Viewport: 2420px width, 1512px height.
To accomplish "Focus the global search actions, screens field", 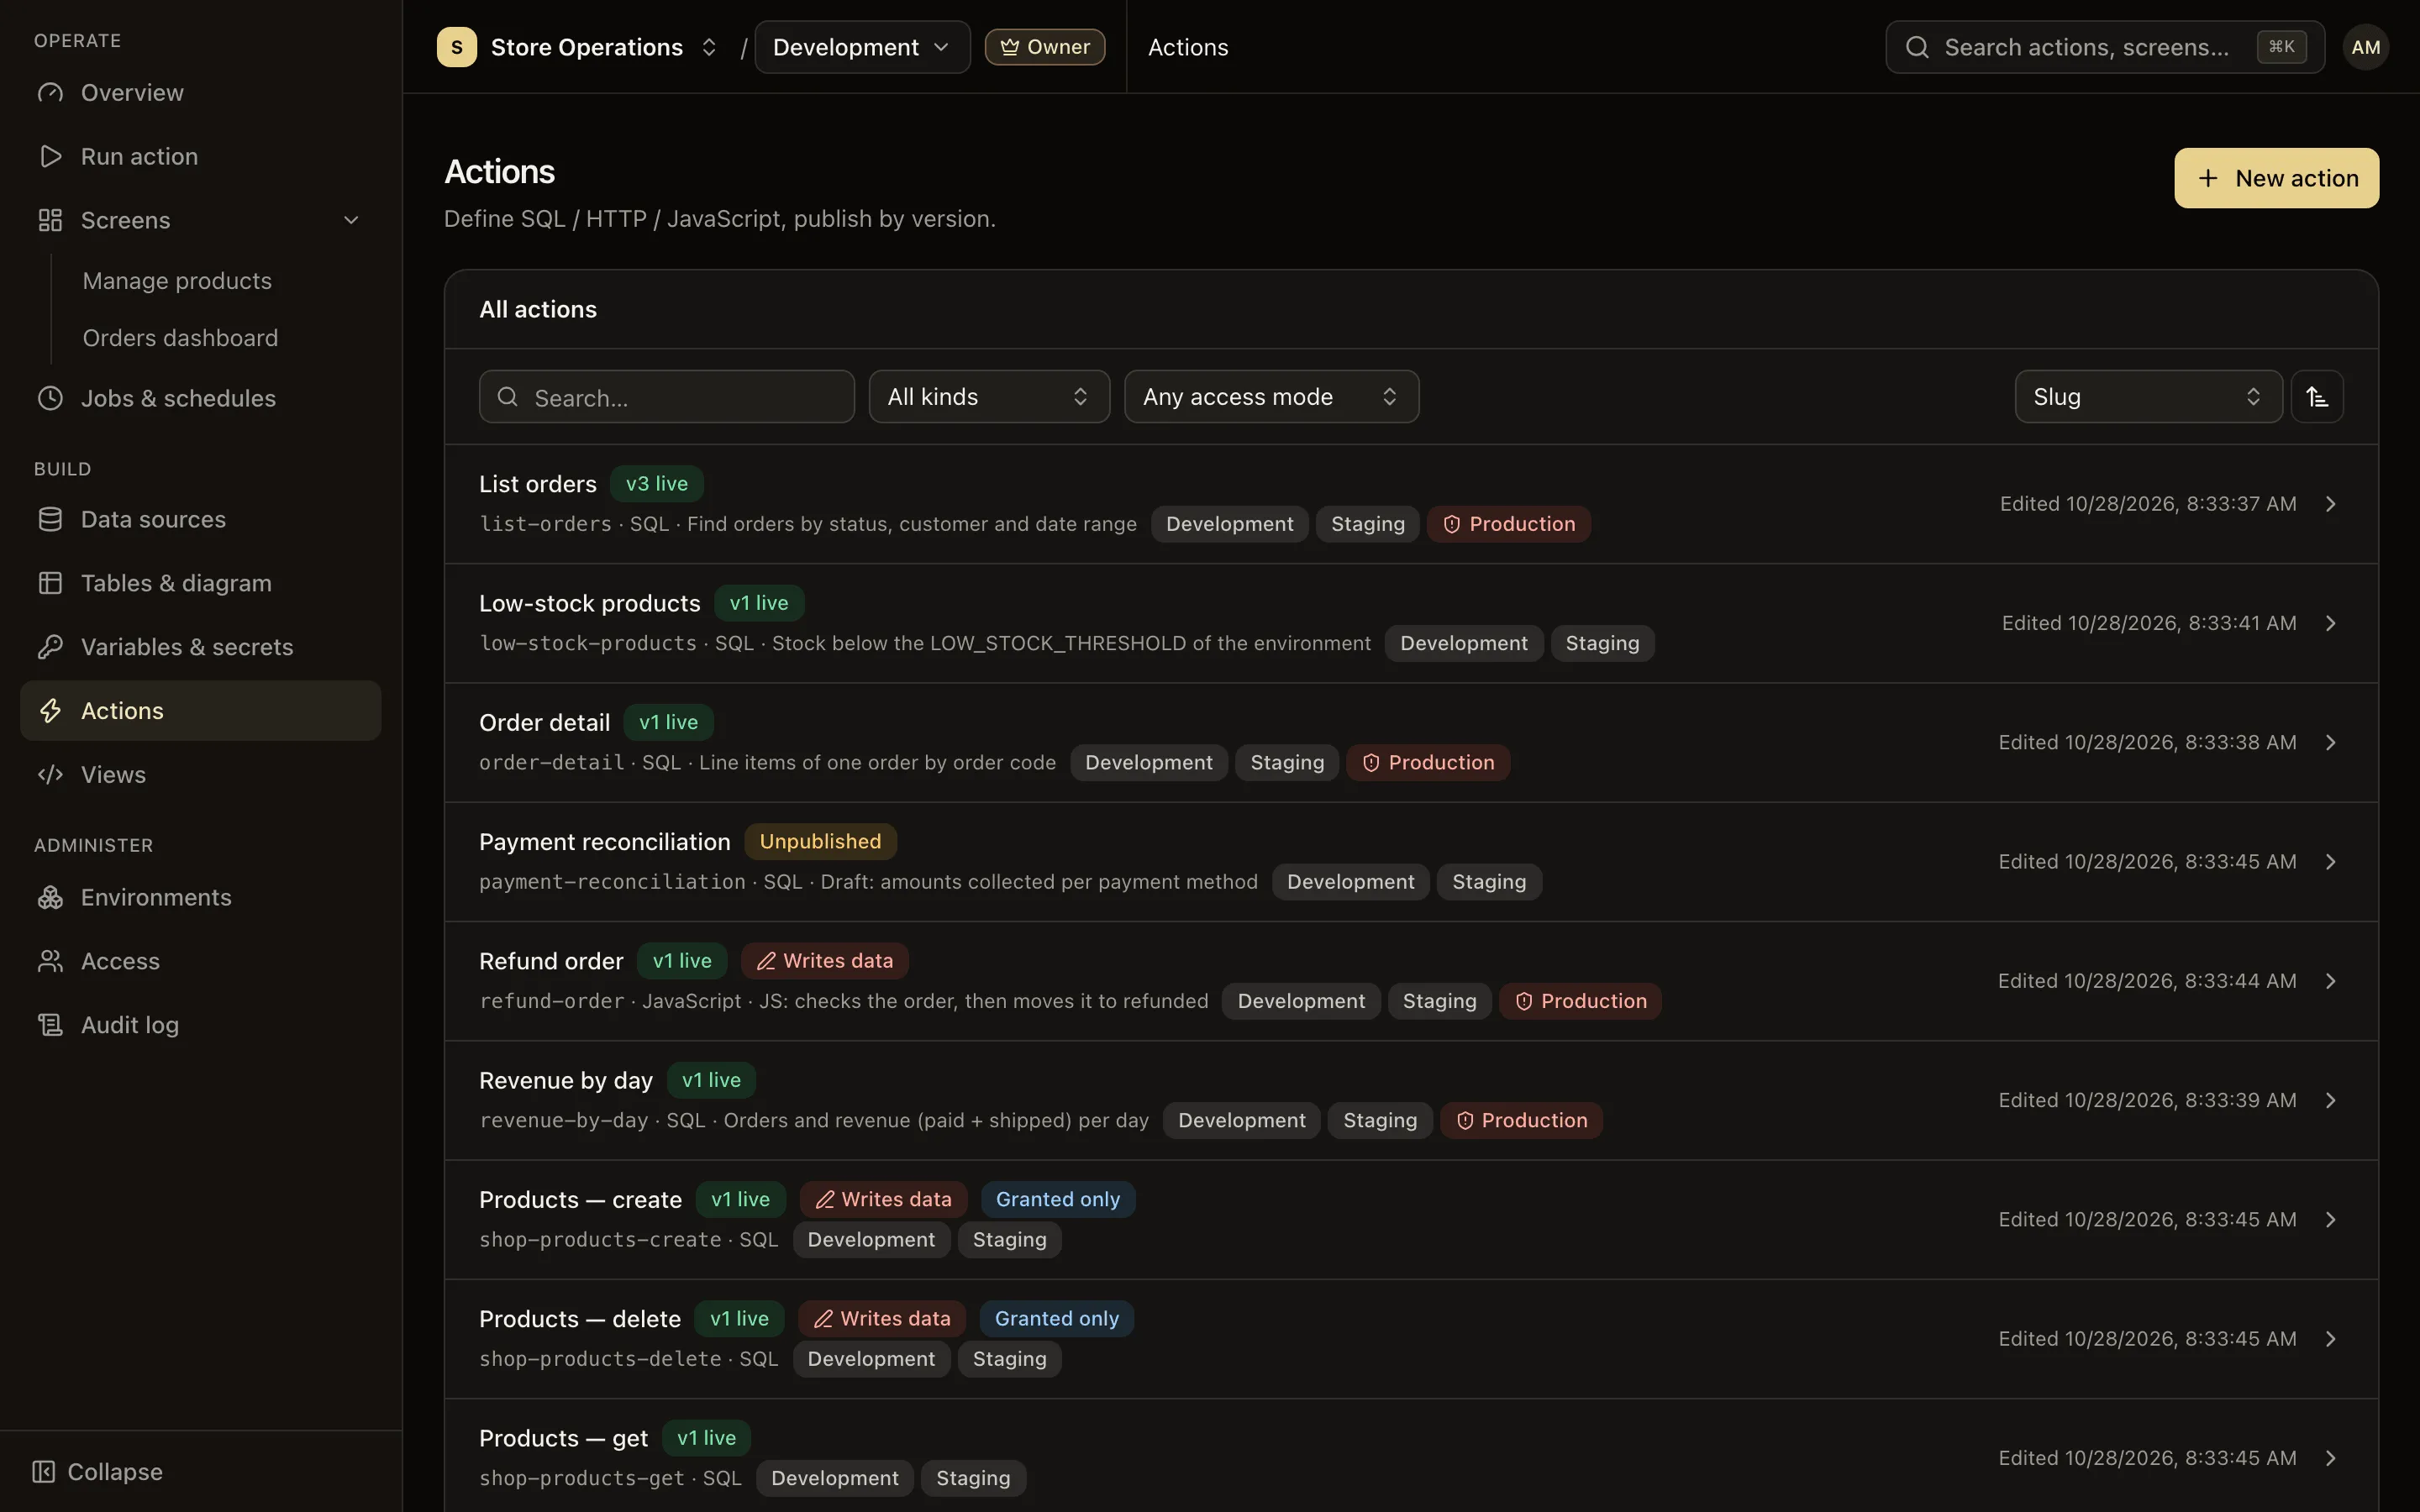I will (x=2104, y=47).
